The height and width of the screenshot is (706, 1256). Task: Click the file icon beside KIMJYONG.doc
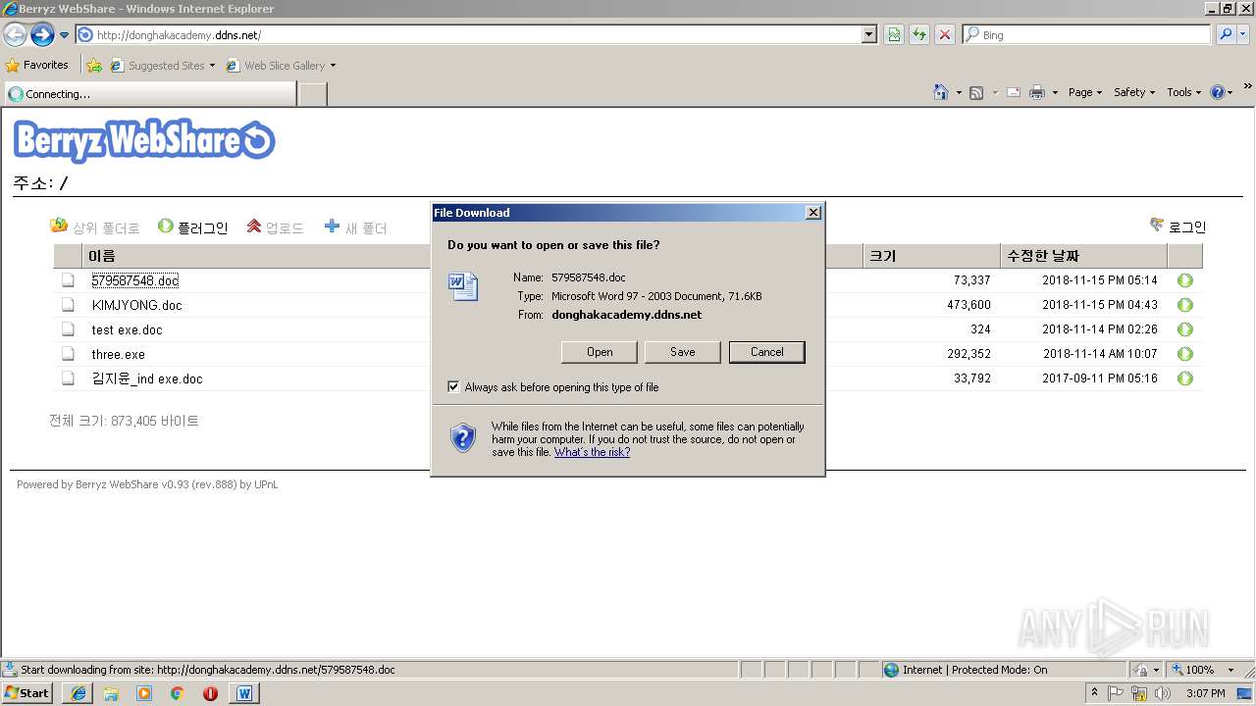[x=68, y=305]
